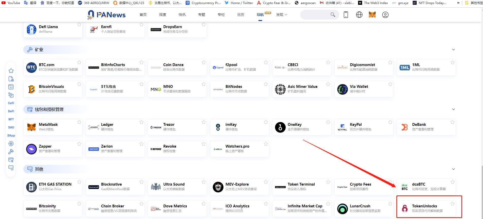Open the Crypto Fear & Greed bookmark
483x219 pixels.
click(x=274, y=3)
